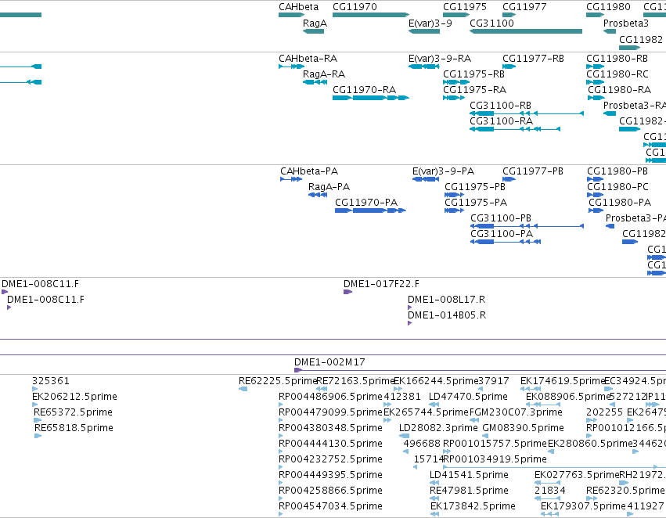The width and height of the screenshot is (666, 518).
Task: Select EST RP004380348.5prime
Action: pos(281,436)
